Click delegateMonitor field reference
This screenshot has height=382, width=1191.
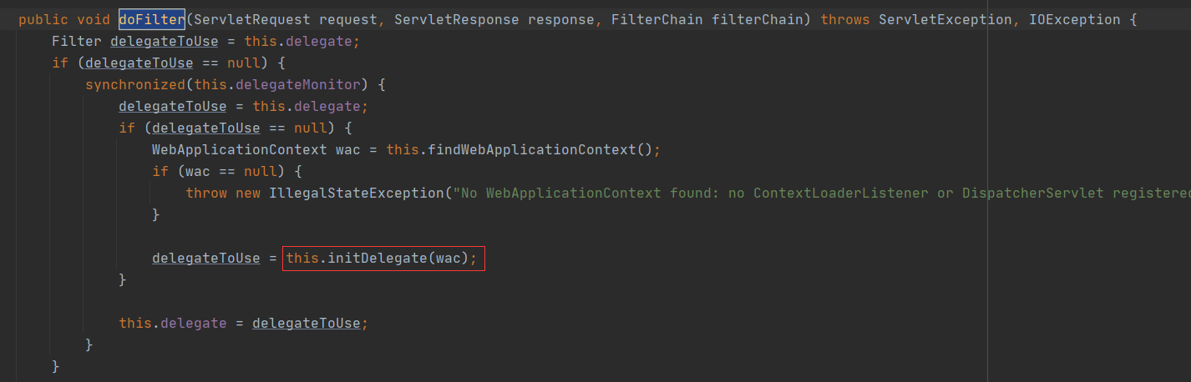pyautogui.click(x=297, y=84)
